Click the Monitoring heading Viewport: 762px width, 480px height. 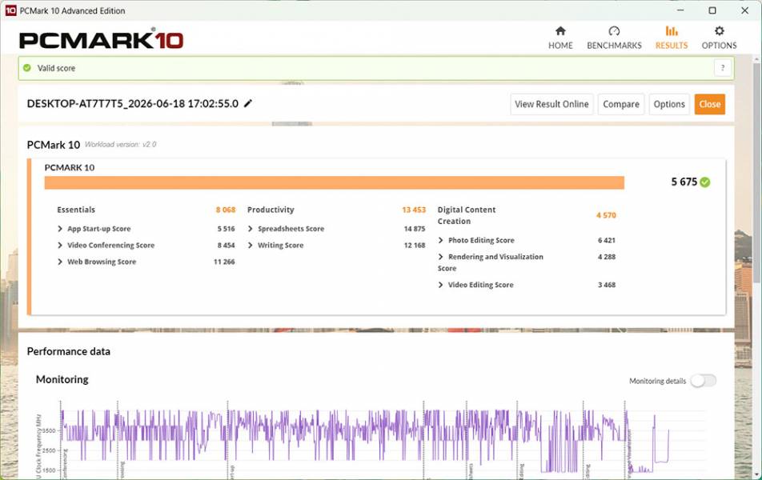[x=62, y=379]
